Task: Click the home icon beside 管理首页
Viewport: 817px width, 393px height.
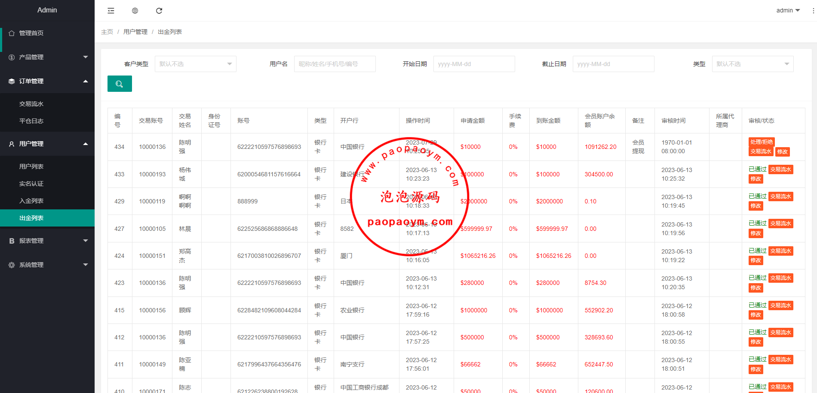Action: 12,33
